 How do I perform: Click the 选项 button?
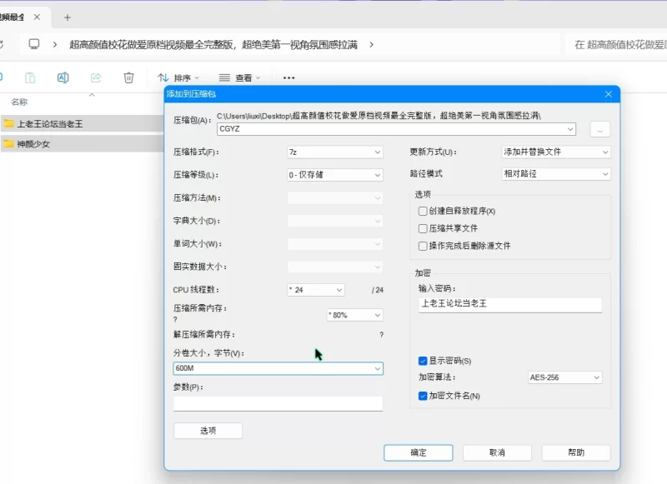pos(208,431)
